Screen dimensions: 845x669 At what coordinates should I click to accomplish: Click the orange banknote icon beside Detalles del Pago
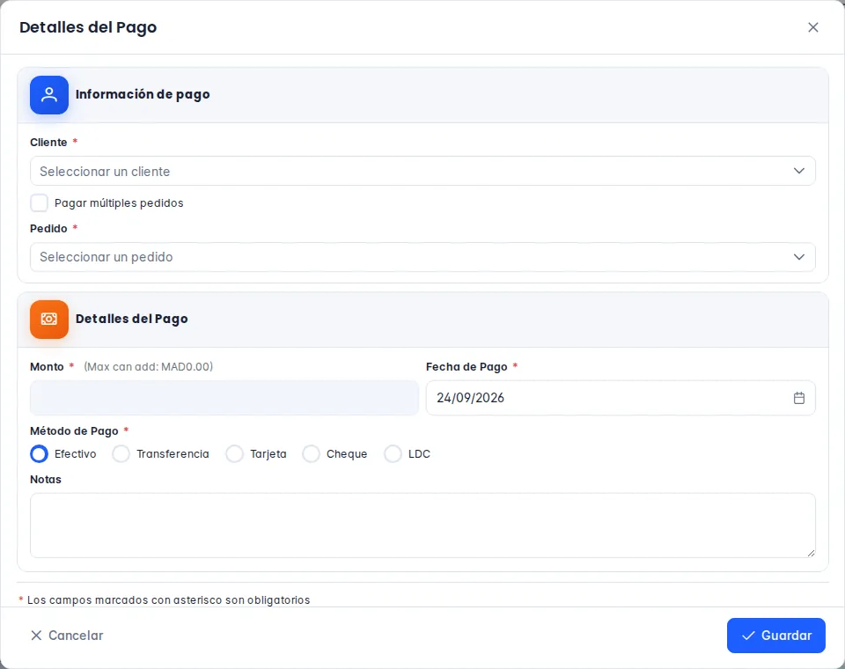(x=49, y=320)
